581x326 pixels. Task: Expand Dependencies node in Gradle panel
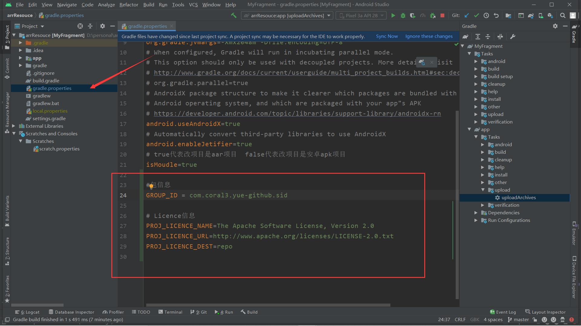pyautogui.click(x=476, y=213)
